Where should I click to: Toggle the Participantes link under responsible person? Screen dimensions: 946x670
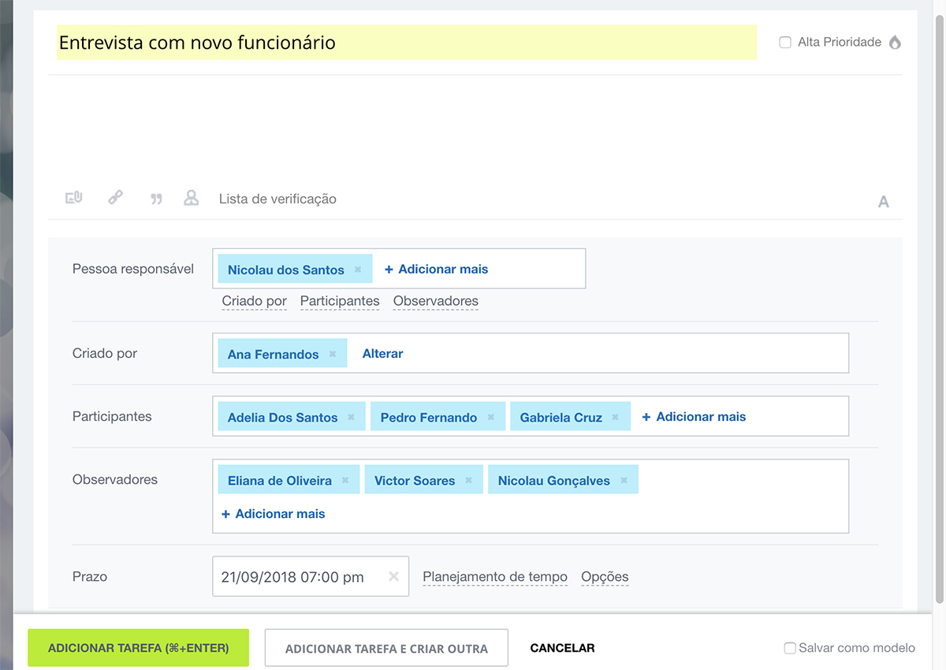tap(340, 301)
